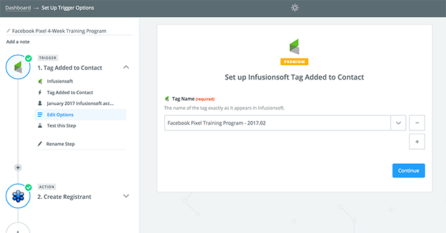Screen dimensions: 446x233
Task: Remove tag field with minus button
Action: click(x=417, y=123)
